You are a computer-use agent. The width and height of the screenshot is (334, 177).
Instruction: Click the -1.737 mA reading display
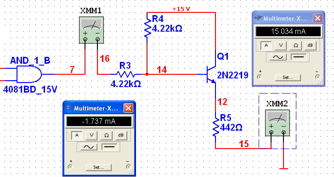point(99,122)
